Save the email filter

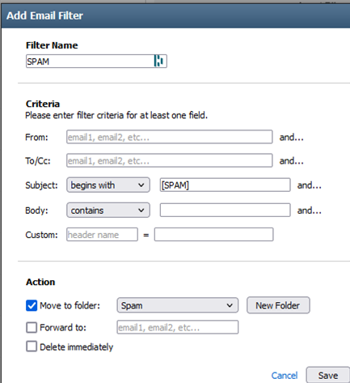tap(328, 375)
